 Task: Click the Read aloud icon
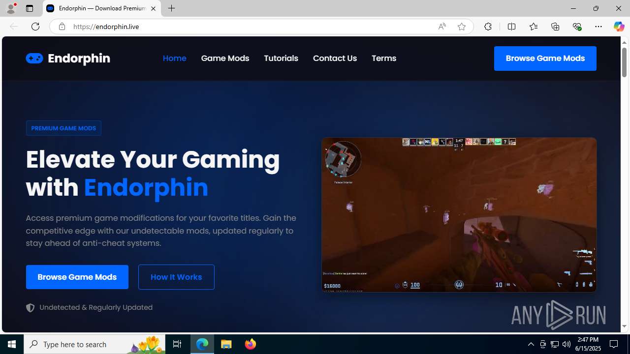tap(442, 27)
